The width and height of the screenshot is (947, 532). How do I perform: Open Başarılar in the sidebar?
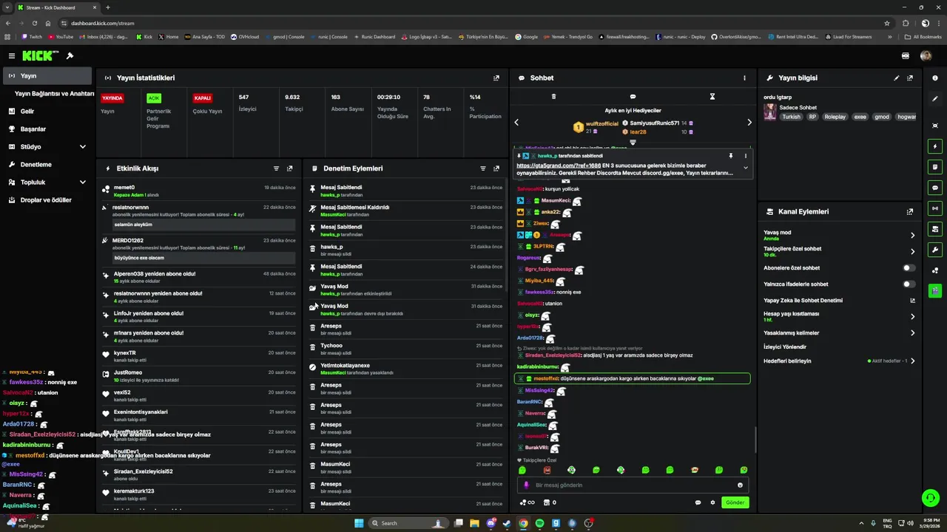click(x=47, y=129)
